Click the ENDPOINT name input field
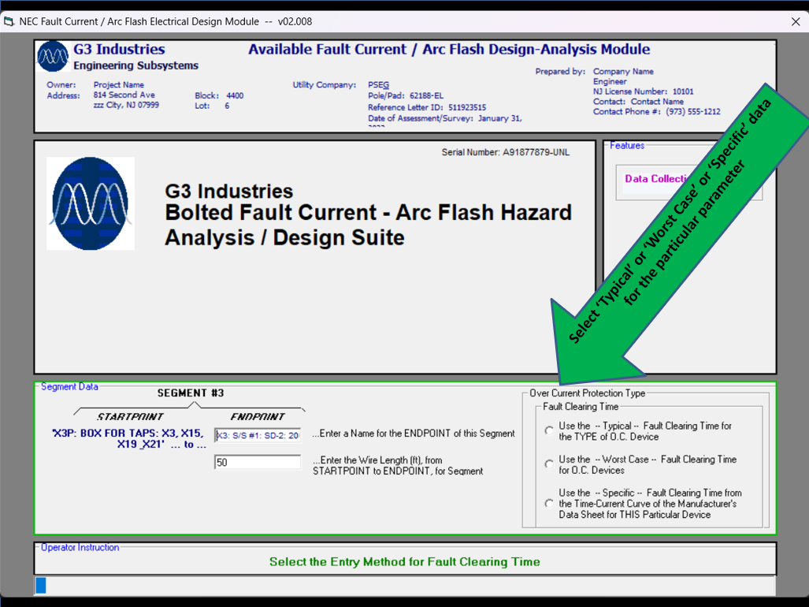 (258, 435)
